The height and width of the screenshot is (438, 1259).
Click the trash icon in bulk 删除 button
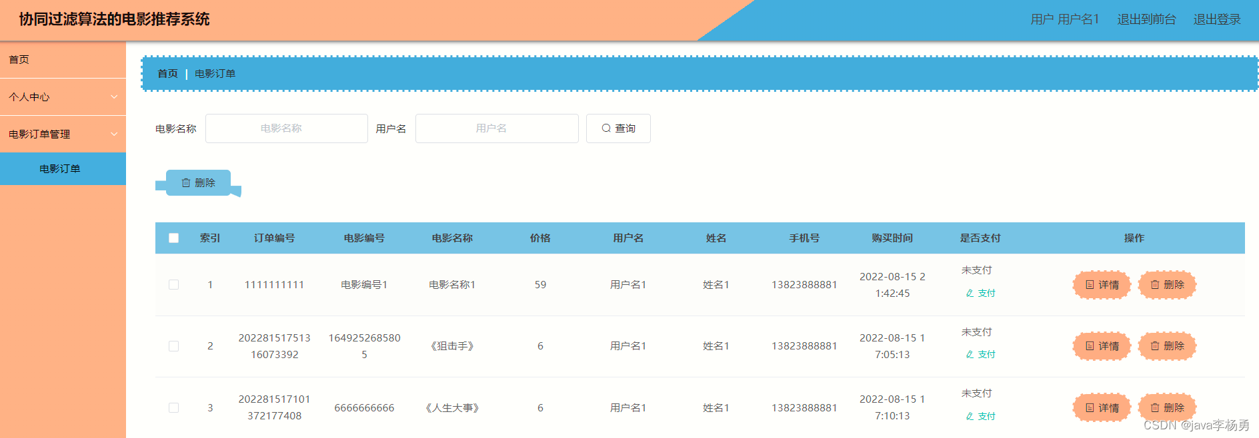(x=186, y=182)
